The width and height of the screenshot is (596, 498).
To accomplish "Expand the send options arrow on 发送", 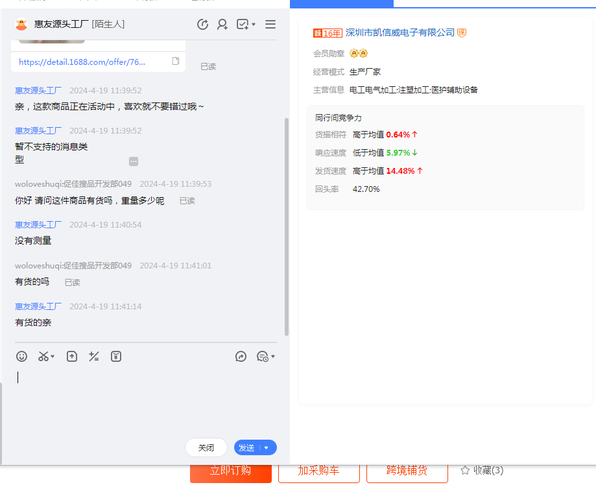I will (x=267, y=447).
